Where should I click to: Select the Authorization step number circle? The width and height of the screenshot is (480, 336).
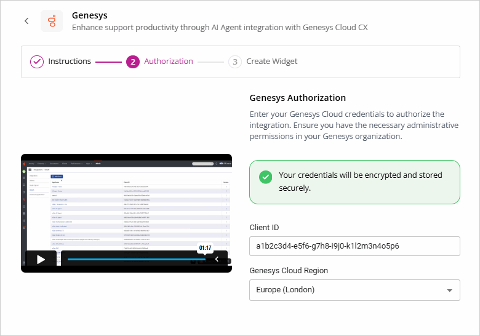132,62
